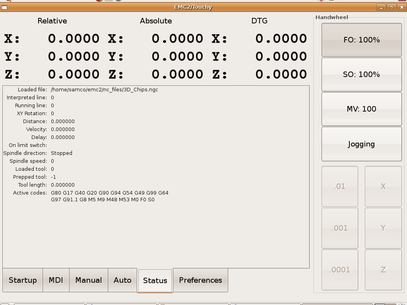Select the Z axis jog button

(x=383, y=270)
